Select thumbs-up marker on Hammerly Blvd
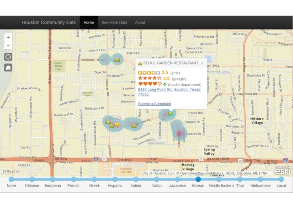 pos(117,59)
